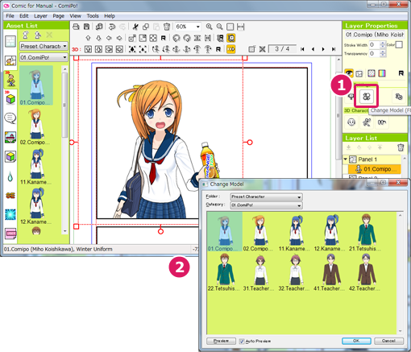Open the speech balloon tab in Asset List
411x352 pixels.
(10, 118)
